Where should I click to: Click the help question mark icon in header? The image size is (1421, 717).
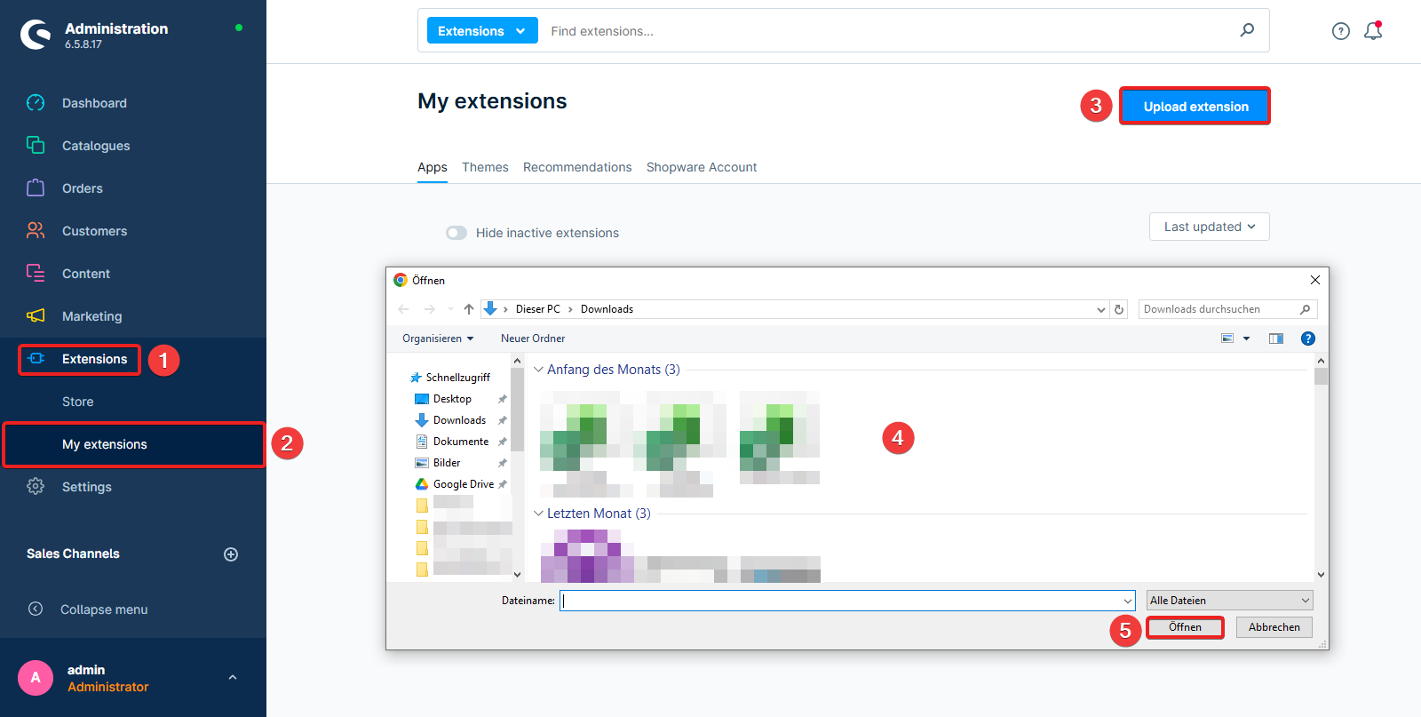coord(1340,31)
